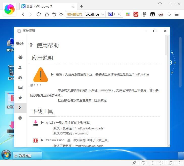184x166 pixels.
Task: Click the 域名重定向 label in address bar
Action: tap(74, 14)
